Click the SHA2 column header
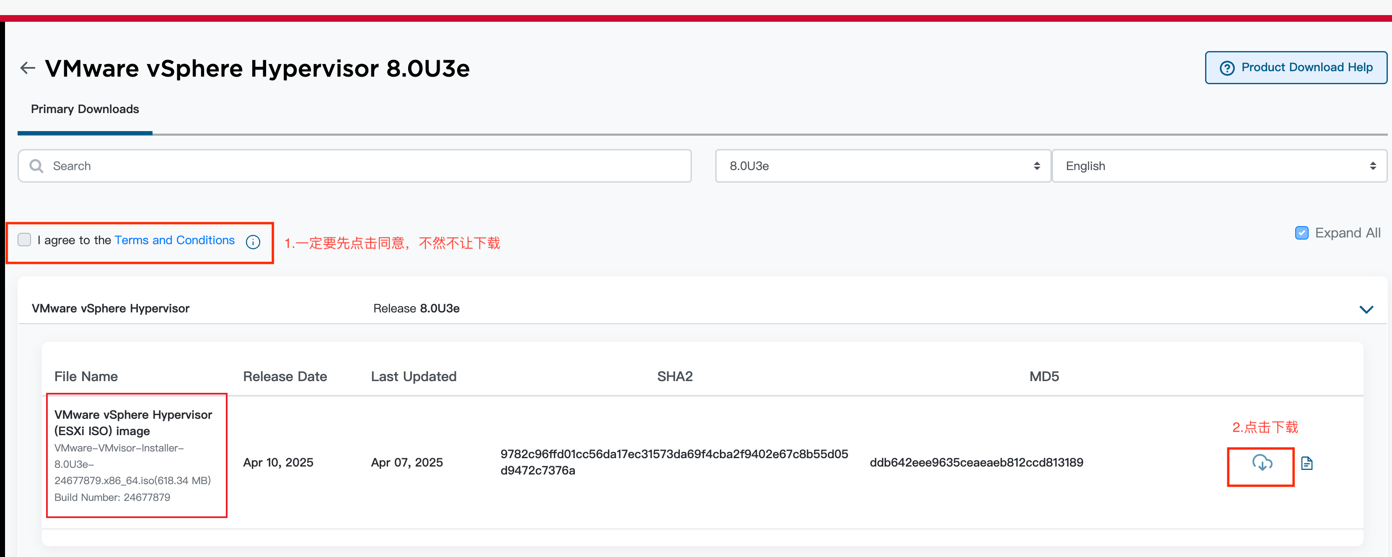The image size is (1392, 557). (674, 376)
